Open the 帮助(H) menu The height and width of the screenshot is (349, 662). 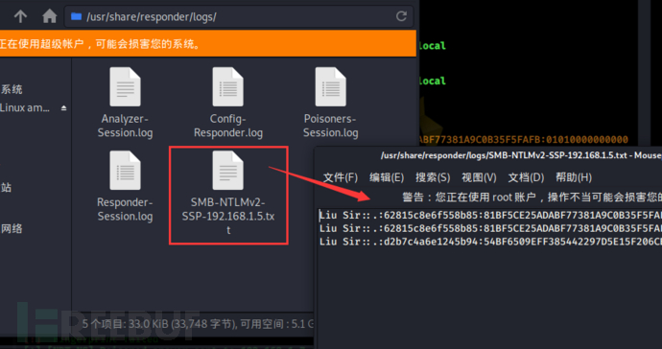click(574, 177)
